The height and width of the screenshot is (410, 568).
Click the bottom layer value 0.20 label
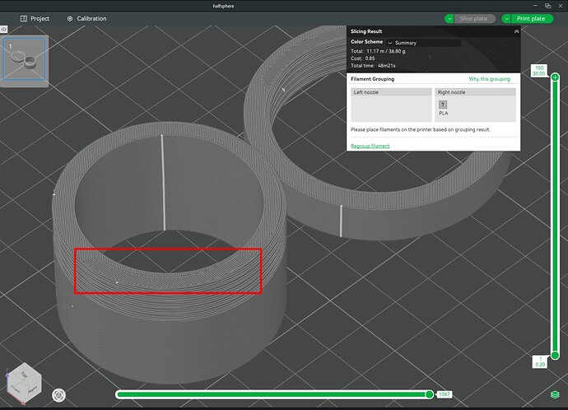coord(540,361)
